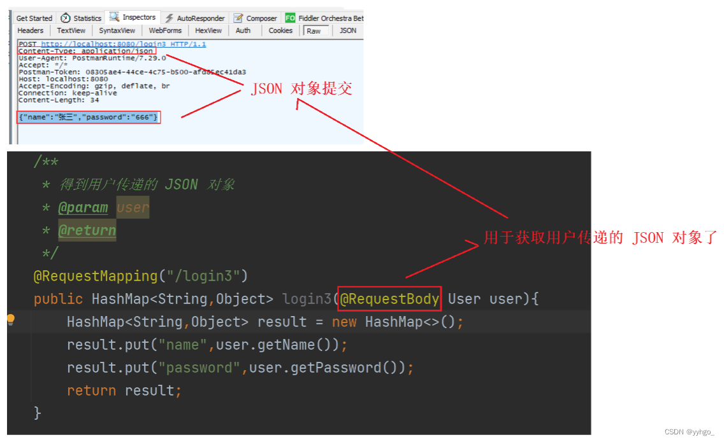724x442 pixels.
Task: Switch to the HexView inspector
Action: pyautogui.click(x=208, y=31)
